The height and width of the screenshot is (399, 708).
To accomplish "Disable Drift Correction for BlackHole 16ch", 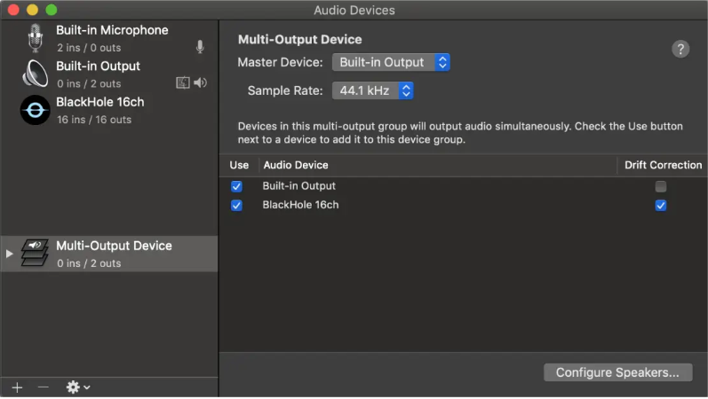I will (660, 205).
